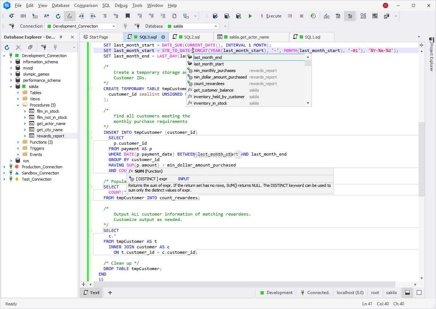Click the question list quick info icon
This screenshot has height=309, width=436.
click(116, 16)
